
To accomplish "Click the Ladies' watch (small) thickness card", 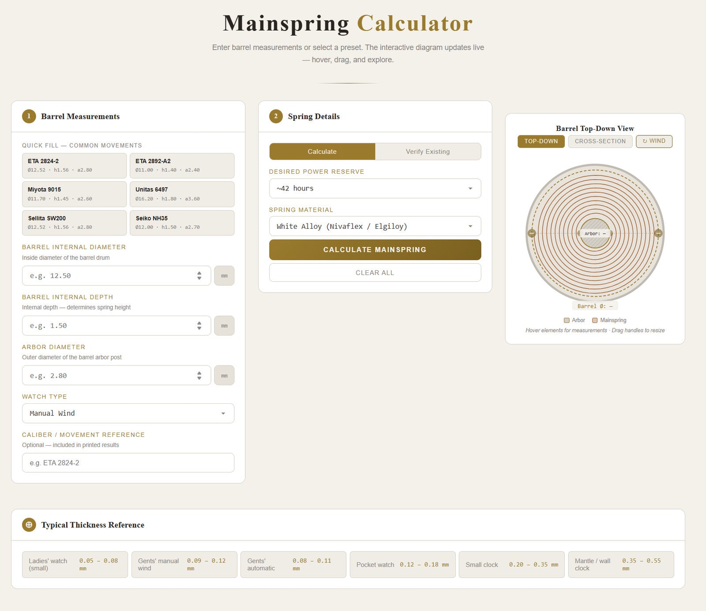I will 75,564.
